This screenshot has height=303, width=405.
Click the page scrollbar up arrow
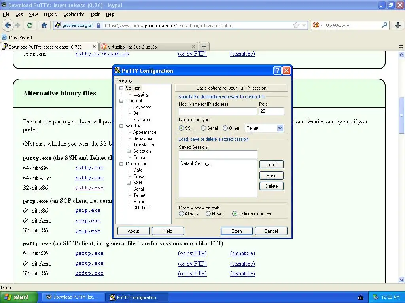(401, 54)
